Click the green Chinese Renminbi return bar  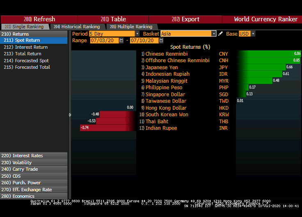pos(268,54)
